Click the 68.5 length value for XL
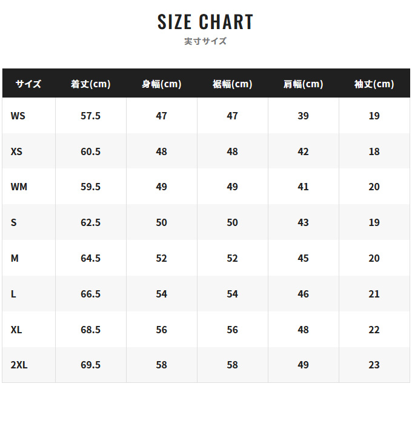The image size is (412, 432). point(91,330)
